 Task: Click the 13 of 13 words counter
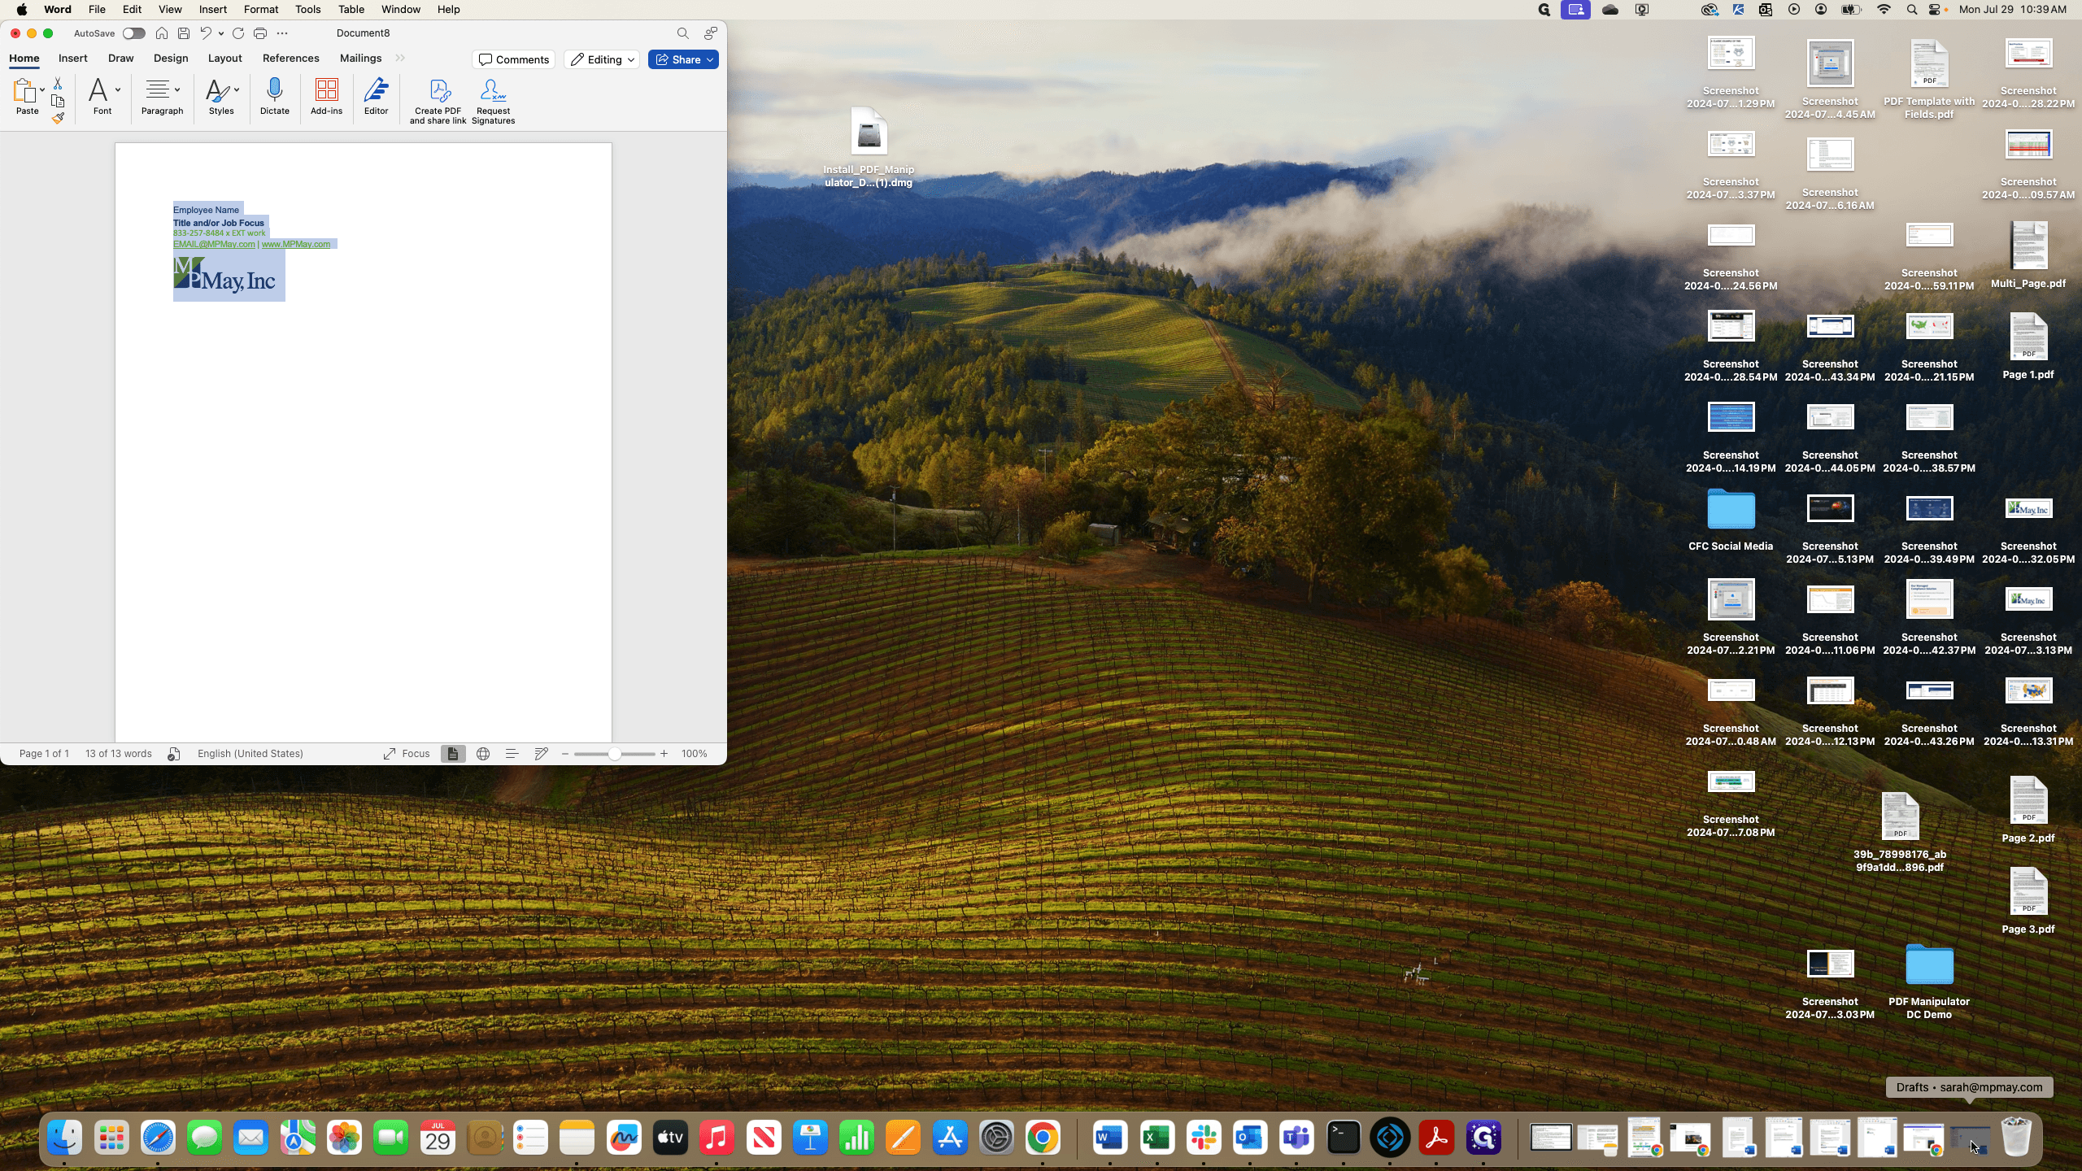[x=119, y=754]
